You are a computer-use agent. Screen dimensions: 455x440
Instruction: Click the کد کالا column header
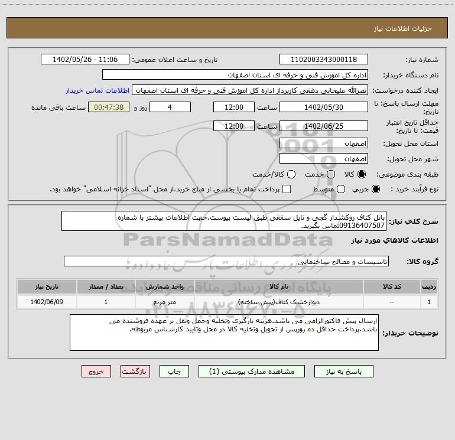click(x=392, y=286)
